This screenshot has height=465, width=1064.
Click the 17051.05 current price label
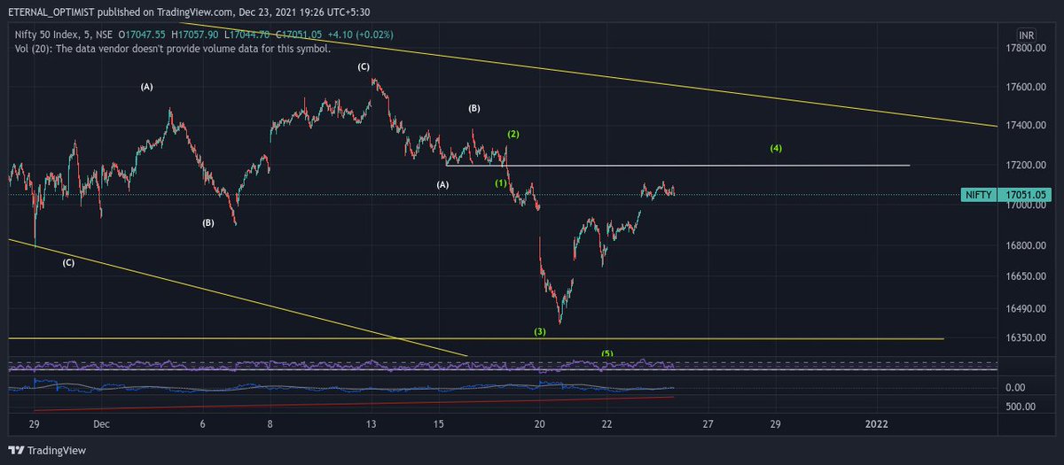[x=1023, y=194]
